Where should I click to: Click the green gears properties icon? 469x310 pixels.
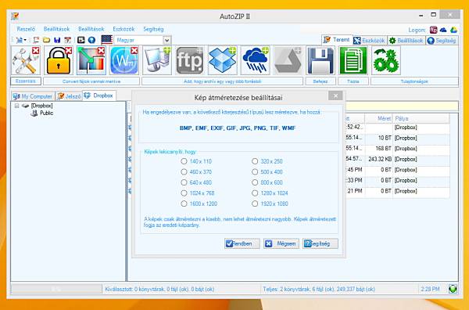point(386,60)
